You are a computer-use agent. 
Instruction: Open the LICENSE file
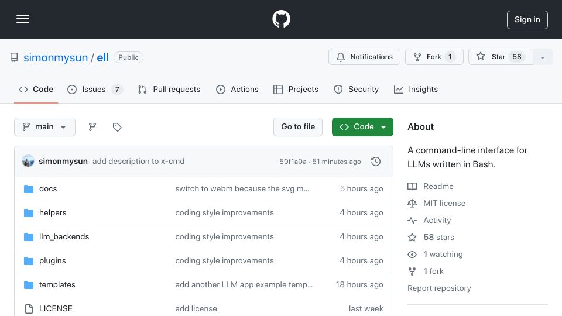coord(56,308)
